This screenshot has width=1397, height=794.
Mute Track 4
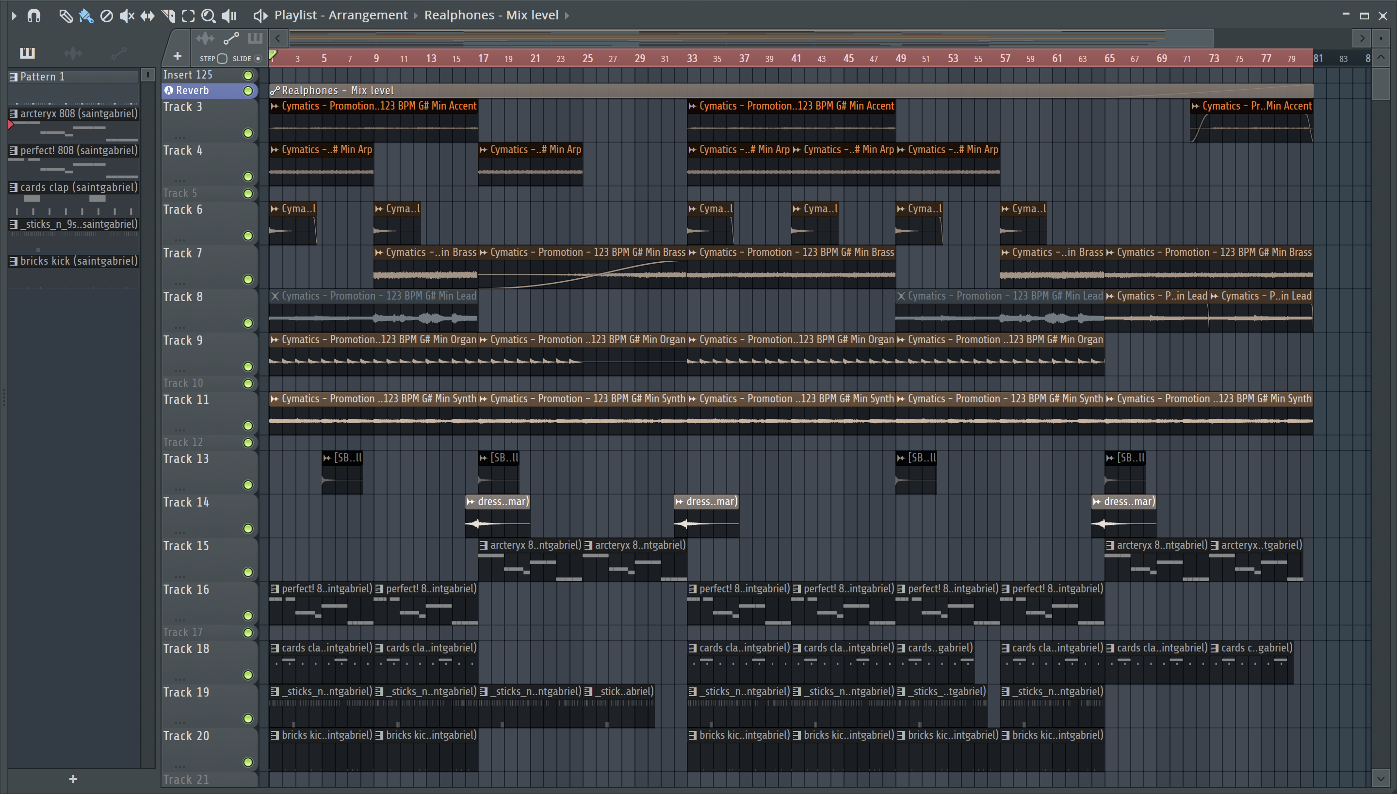click(248, 176)
